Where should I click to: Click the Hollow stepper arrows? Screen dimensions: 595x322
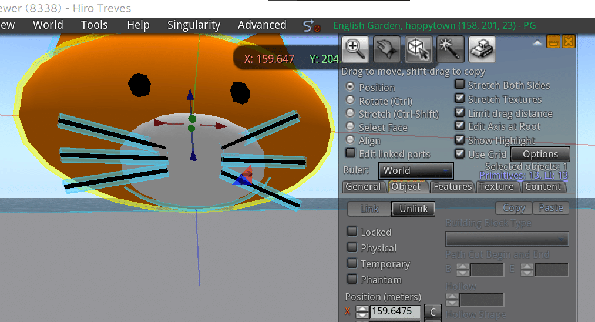pos(452,300)
